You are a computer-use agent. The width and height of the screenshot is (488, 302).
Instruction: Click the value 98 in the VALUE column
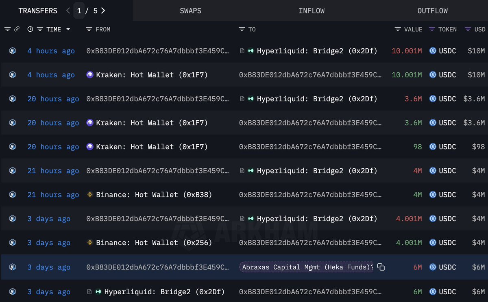tap(418, 147)
